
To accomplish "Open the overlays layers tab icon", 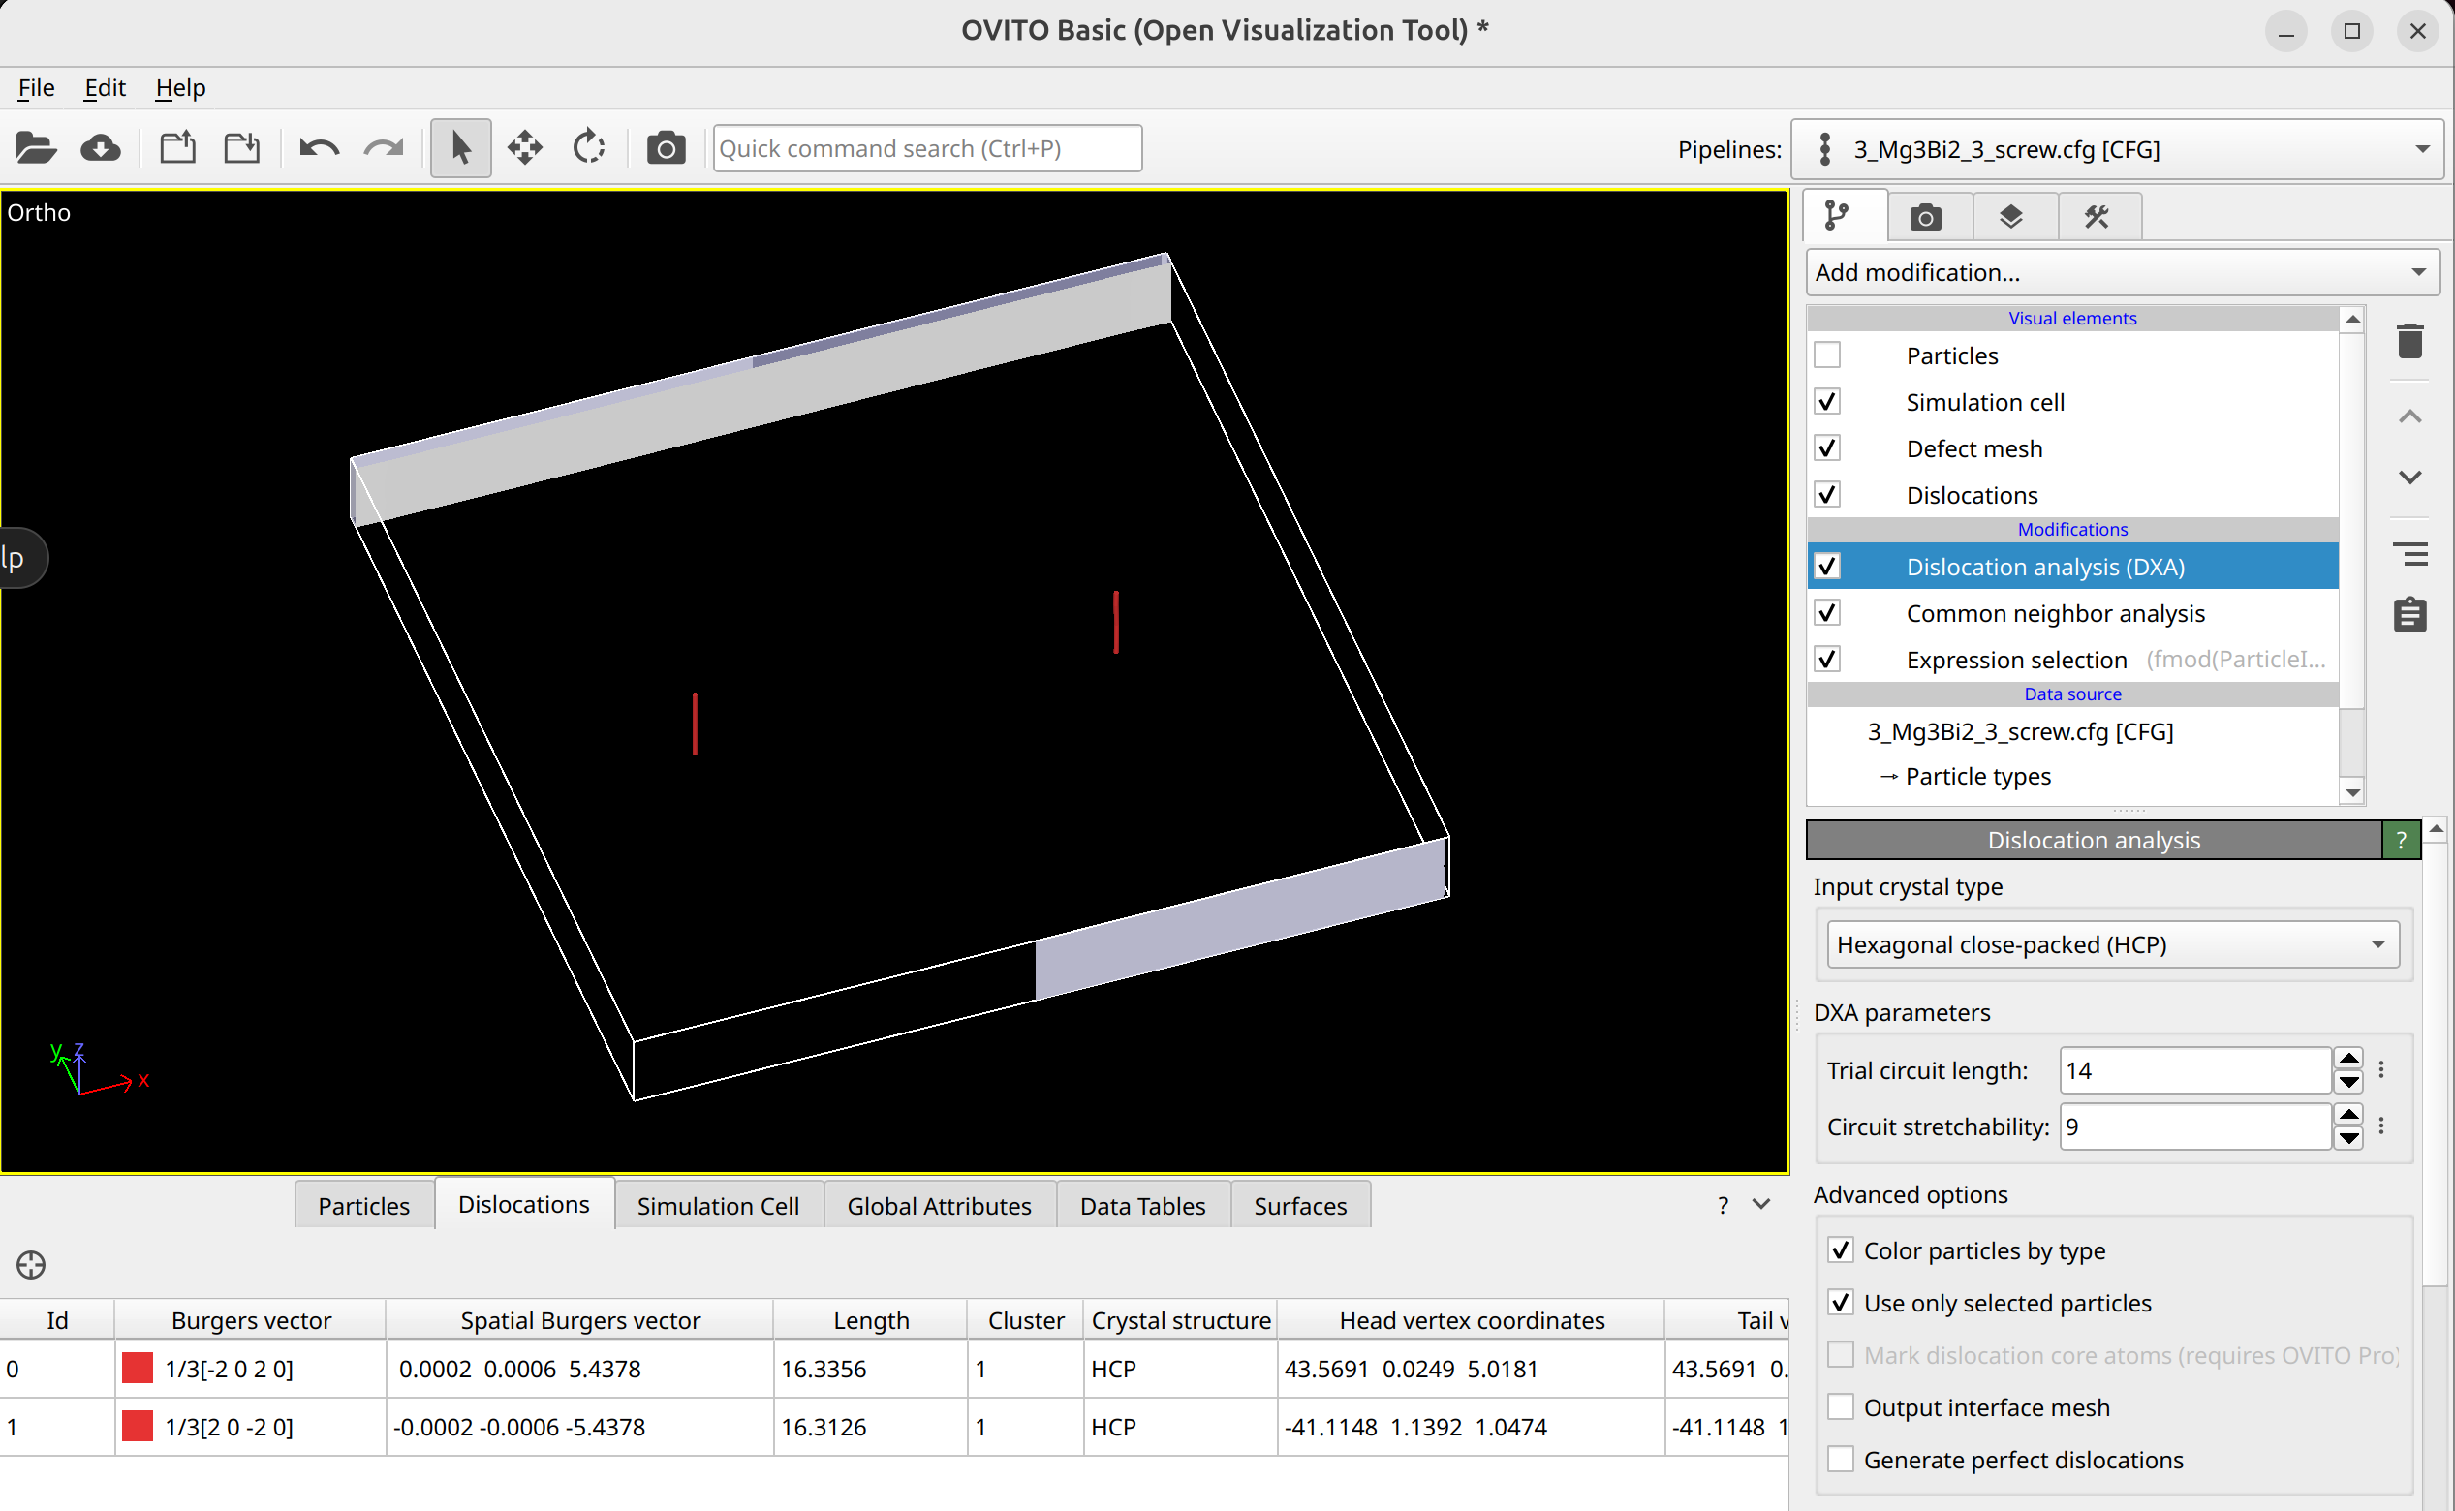I will click(x=2011, y=217).
